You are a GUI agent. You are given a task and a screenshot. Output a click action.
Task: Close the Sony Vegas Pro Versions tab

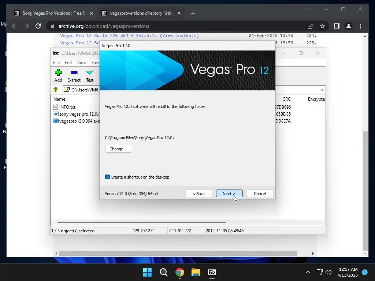tap(91, 13)
